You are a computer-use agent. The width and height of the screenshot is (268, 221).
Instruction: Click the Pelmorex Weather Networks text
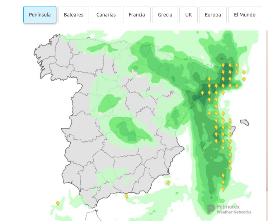(x=234, y=210)
